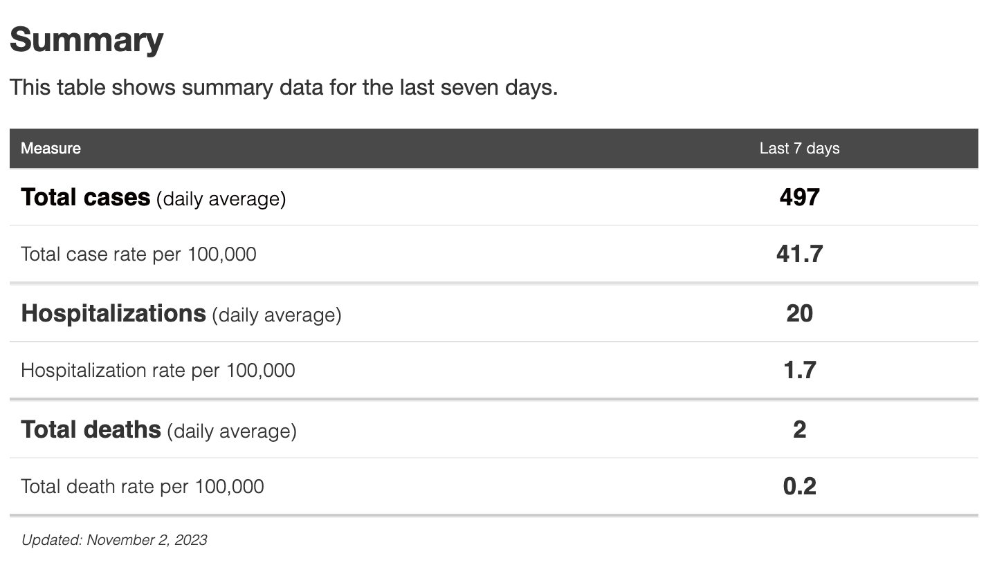
Task: Click the Hospitalization rate per 100,000 label
Action: click(158, 371)
